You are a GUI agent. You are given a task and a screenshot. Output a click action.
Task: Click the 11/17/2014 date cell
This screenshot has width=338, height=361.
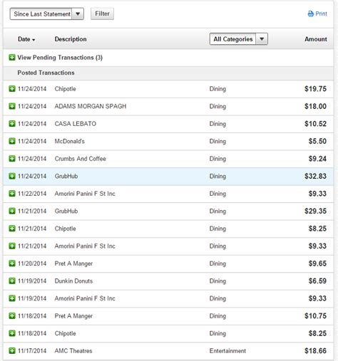[32, 351]
